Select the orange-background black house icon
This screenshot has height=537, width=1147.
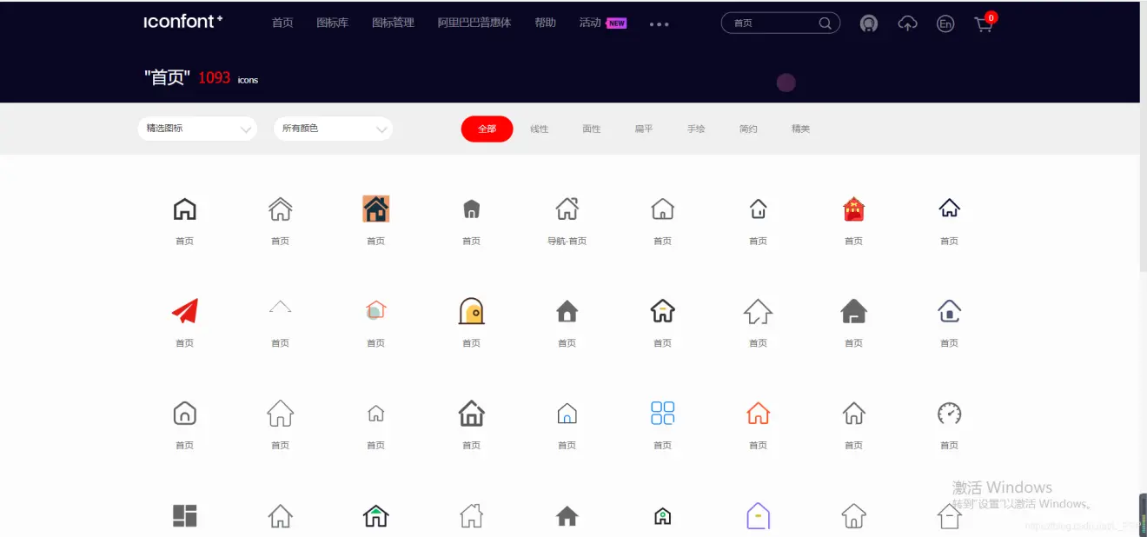click(x=375, y=209)
